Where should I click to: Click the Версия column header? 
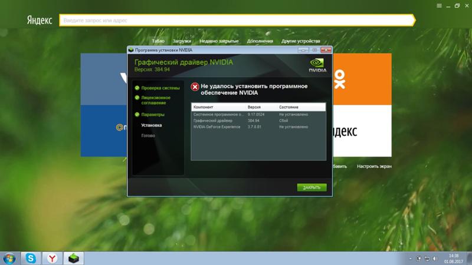point(254,107)
